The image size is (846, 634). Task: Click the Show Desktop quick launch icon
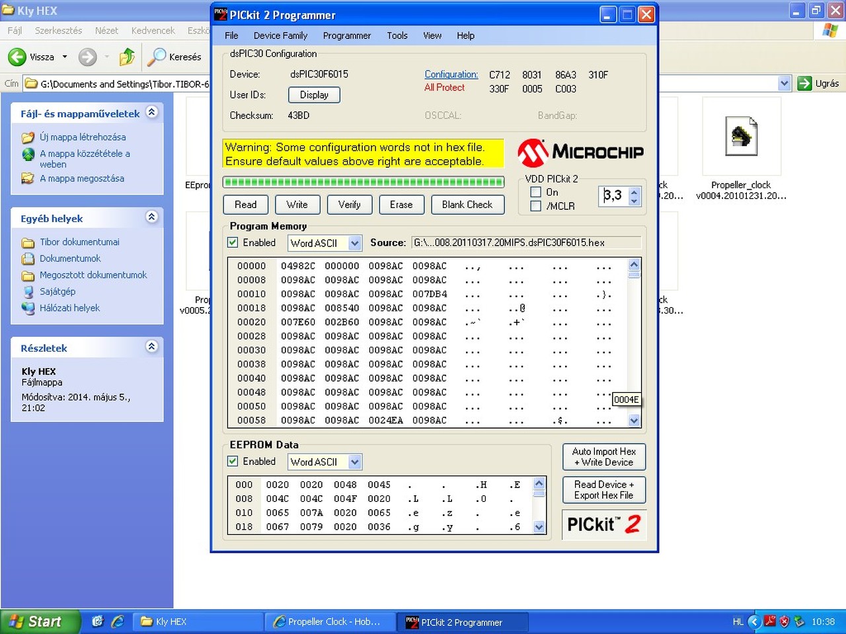tap(98, 621)
